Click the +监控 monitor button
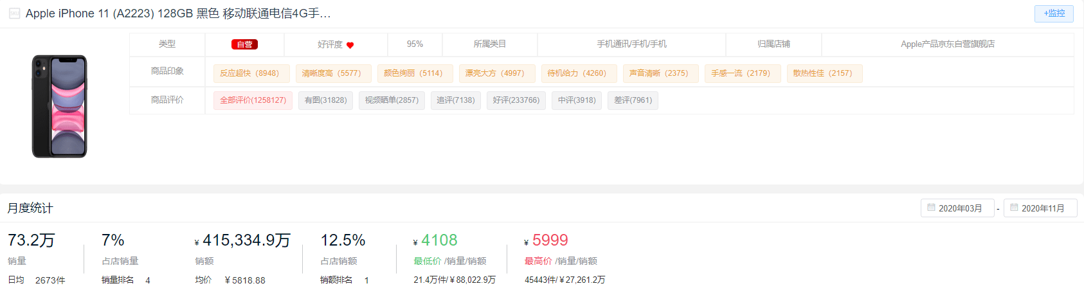The height and width of the screenshot is (297, 1084). pos(1054,14)
